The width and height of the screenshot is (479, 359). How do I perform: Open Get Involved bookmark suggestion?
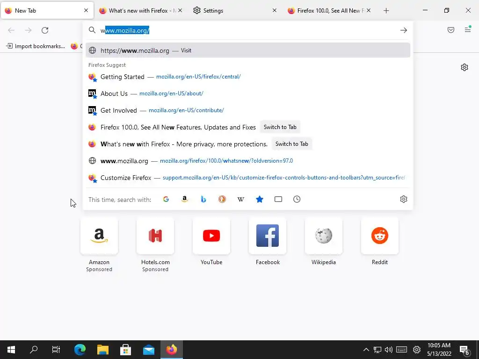click(x=248, y=110)
